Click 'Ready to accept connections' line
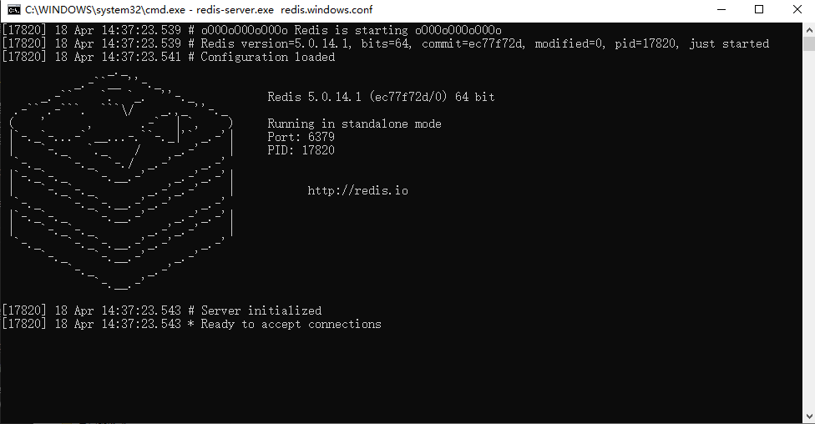 click(x=192, y=324)
